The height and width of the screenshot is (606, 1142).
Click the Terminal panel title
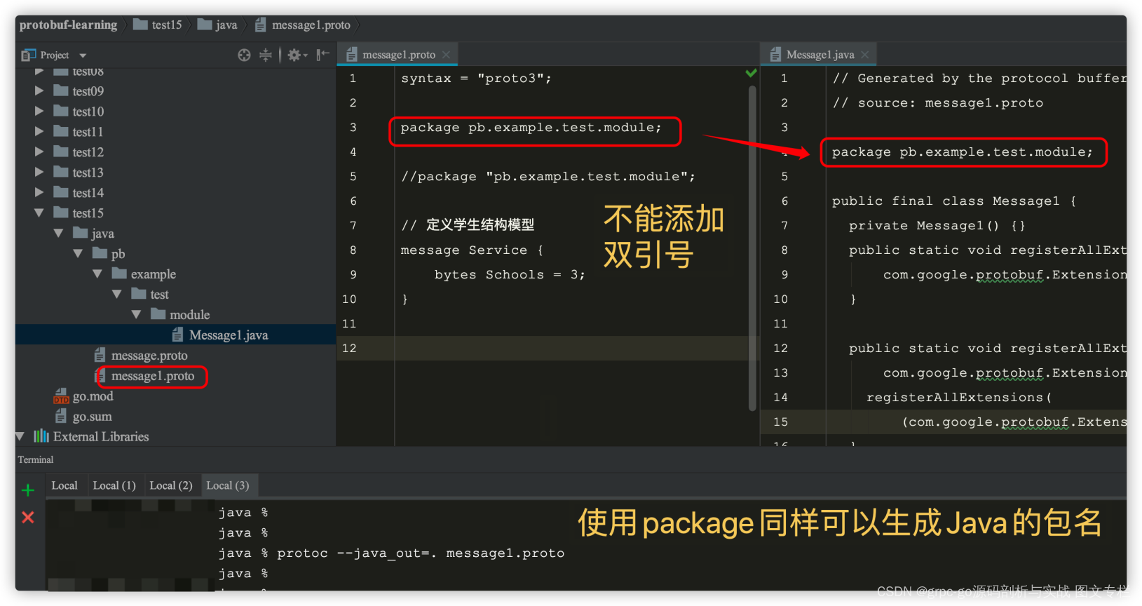point(36,459)
